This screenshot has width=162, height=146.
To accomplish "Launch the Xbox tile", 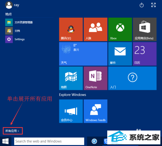I will [x=120, y=29].
